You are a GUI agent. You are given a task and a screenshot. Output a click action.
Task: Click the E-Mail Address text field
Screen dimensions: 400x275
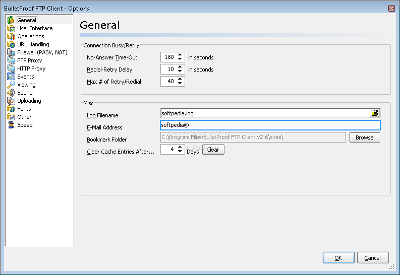[x=270, y=125]
